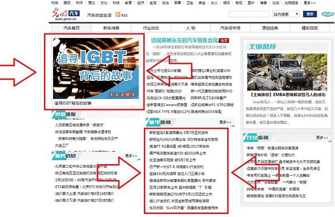Open 专车司机在路上 industry news link

click(278, 175)
